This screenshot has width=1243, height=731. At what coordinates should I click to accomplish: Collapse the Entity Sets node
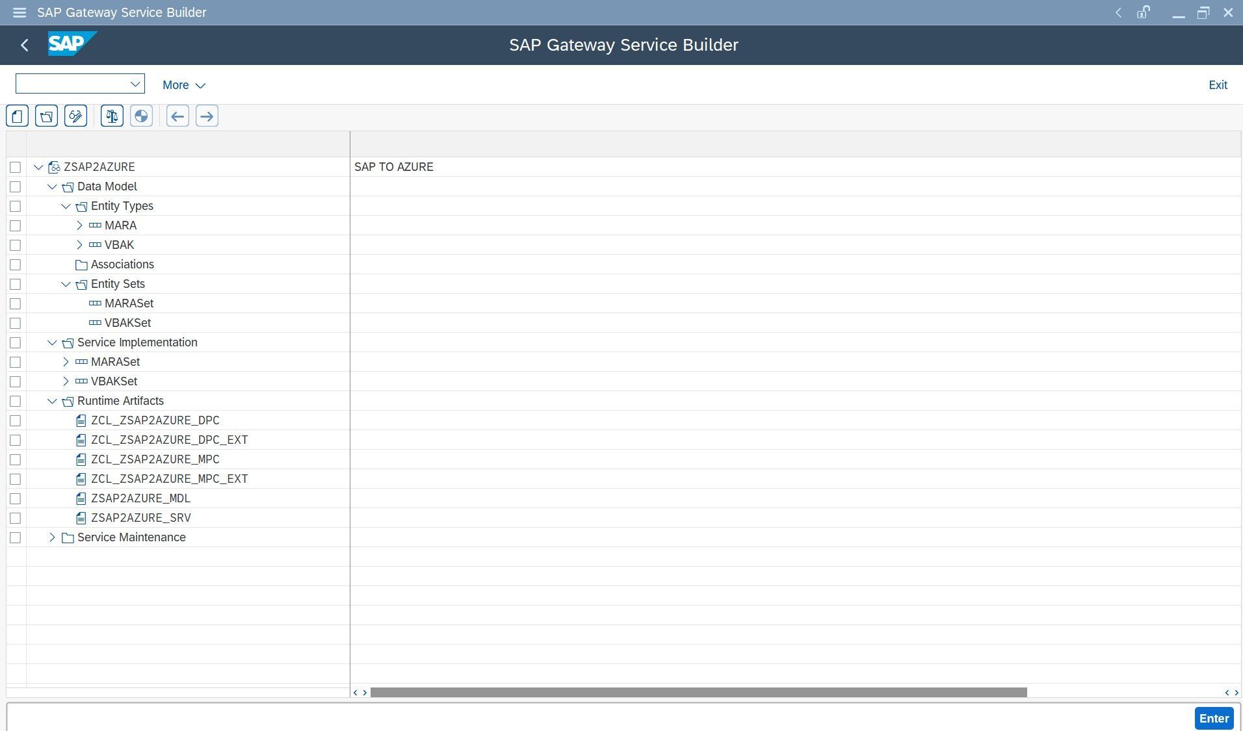[x=66, y=284]
